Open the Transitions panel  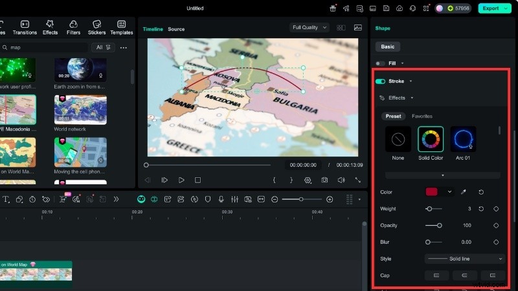coord(25,28)
